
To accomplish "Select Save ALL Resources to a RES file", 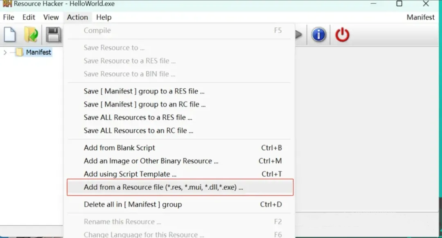I will 180,117.
